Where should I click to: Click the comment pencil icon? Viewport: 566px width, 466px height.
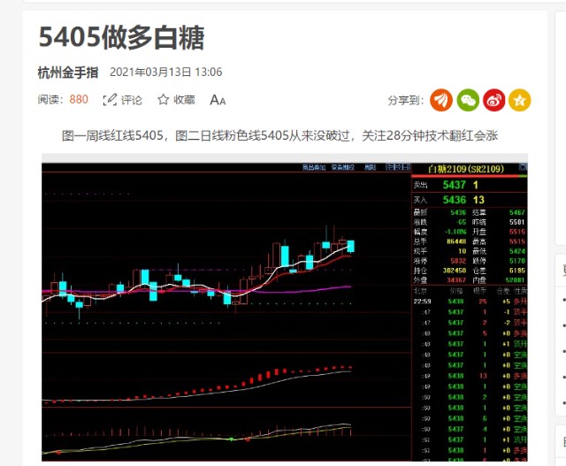point(110,100)
